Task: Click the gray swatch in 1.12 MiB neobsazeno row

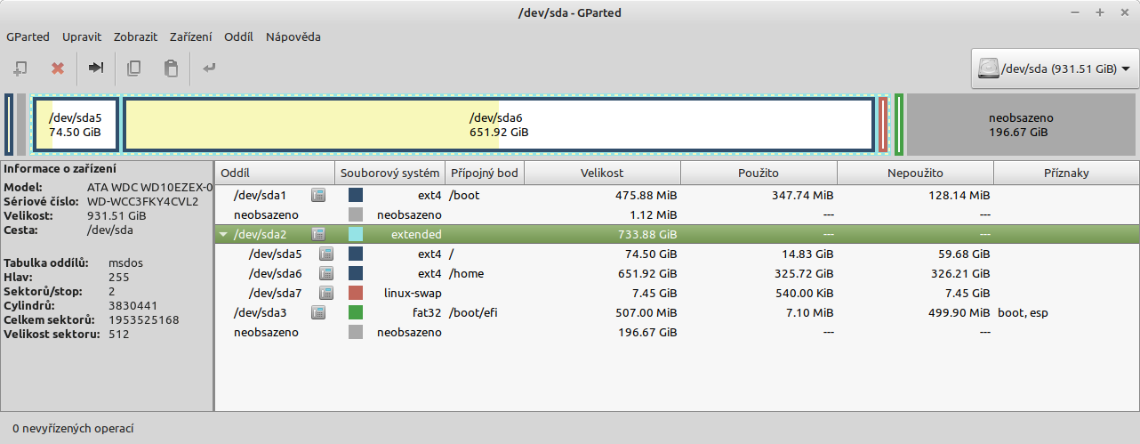Action: 356,214
